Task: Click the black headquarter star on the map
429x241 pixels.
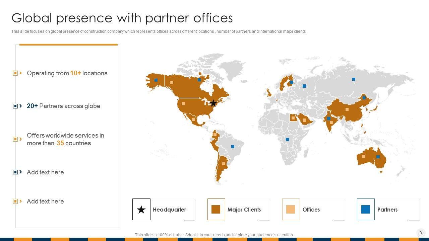Action: [x=213, y=103]
